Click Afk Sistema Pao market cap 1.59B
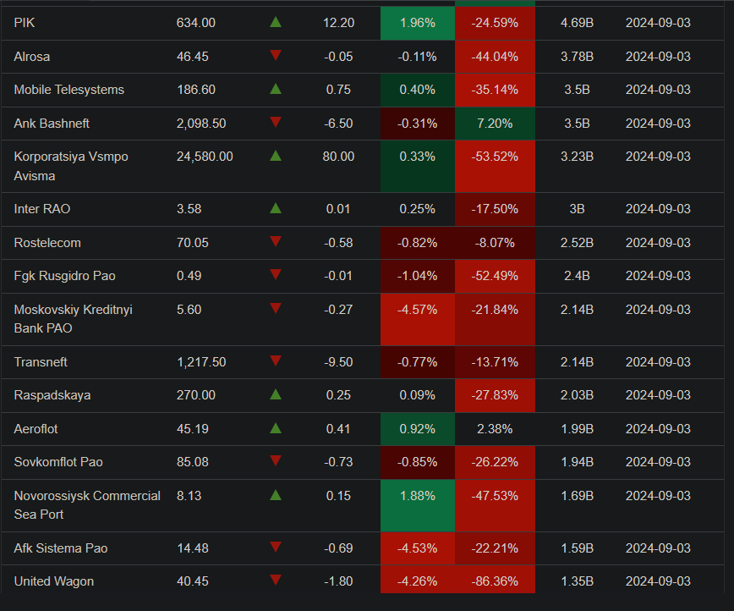Image resolution: width=734 pixels, height=611 pixels. [577, 548]
